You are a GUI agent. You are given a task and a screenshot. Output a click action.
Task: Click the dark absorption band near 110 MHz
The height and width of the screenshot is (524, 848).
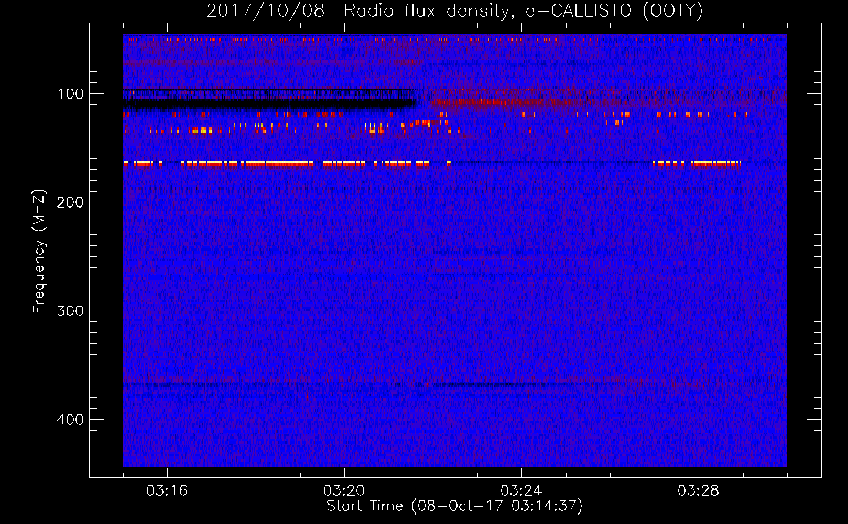point(270,104)
